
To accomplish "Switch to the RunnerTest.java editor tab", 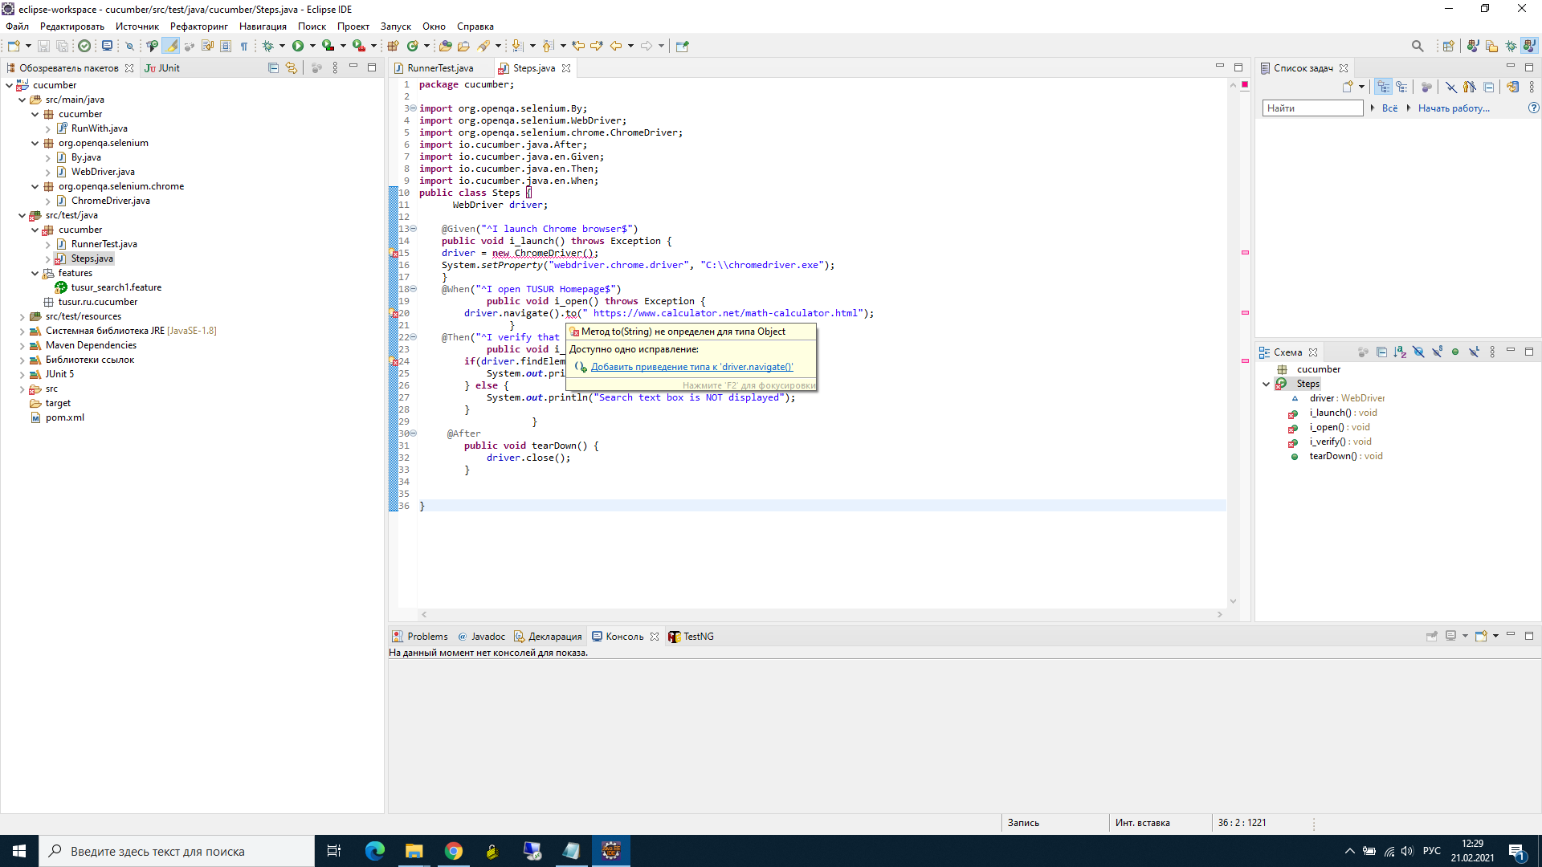I will tap(439, 68).
